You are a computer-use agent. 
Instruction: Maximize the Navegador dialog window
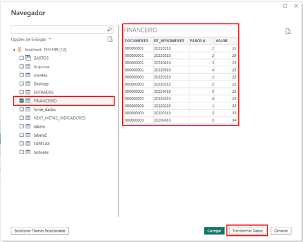pos(285,6)
